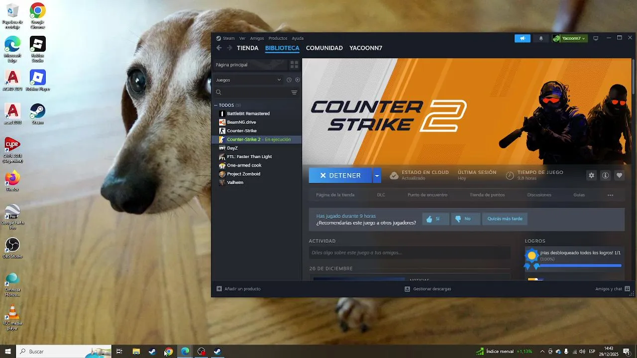Open the Productos menu
Image resolution: width=637 pixels, height=358 pixels.
coord(278,38)
